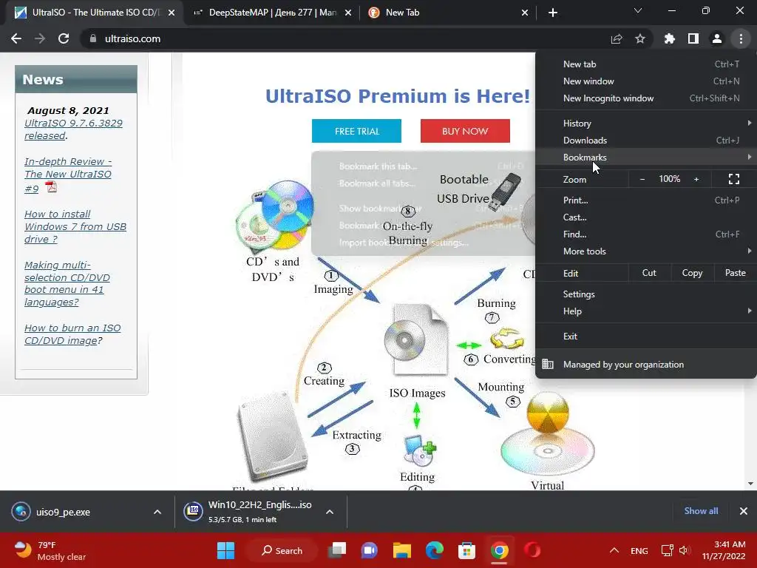This screenshot has width=757, height=568.
Task: Close the Chrome three-dot menu button
Action: coord(741,38)
